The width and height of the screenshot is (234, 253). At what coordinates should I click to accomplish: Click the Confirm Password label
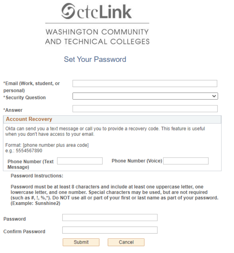[x=24, y=232]
